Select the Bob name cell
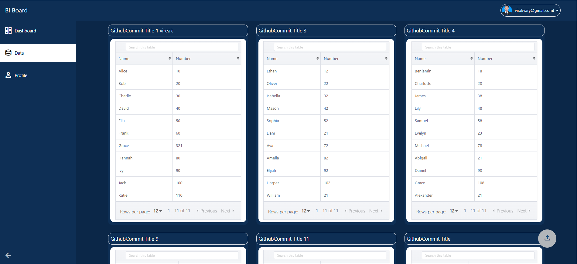Viewport: 577px width, 264px height. coord(144,83)
